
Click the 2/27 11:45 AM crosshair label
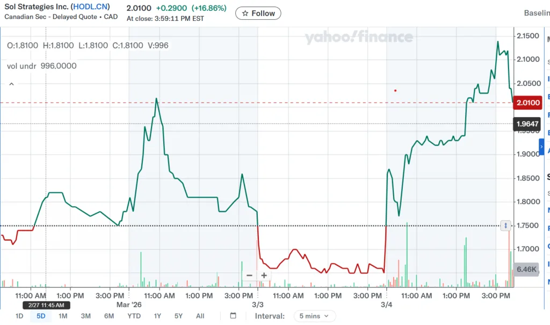tap(46, 305)
